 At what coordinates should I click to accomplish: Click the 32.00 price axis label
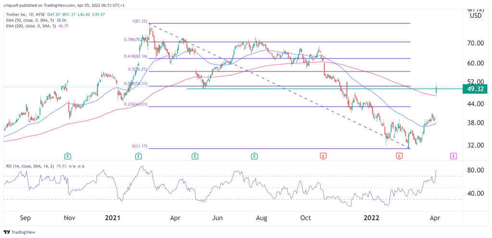(476, 145)
